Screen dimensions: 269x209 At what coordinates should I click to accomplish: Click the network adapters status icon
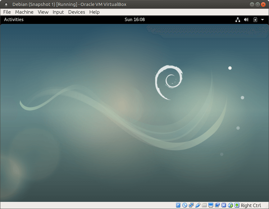[x=191, y=205]
